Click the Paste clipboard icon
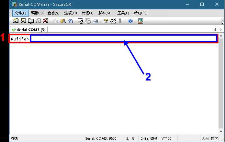The image size is (225, 142). click(x=63, y=21)
